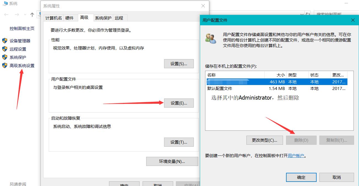Click the 更改类型(C) button

(x=264, y=140)
